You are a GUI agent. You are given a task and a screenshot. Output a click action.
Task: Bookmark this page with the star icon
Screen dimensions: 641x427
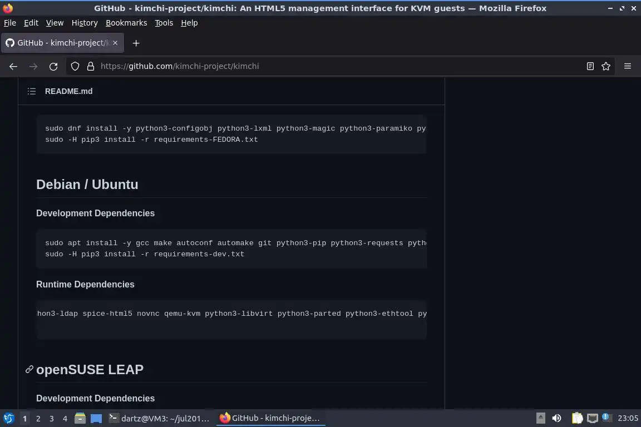point(606,66)
